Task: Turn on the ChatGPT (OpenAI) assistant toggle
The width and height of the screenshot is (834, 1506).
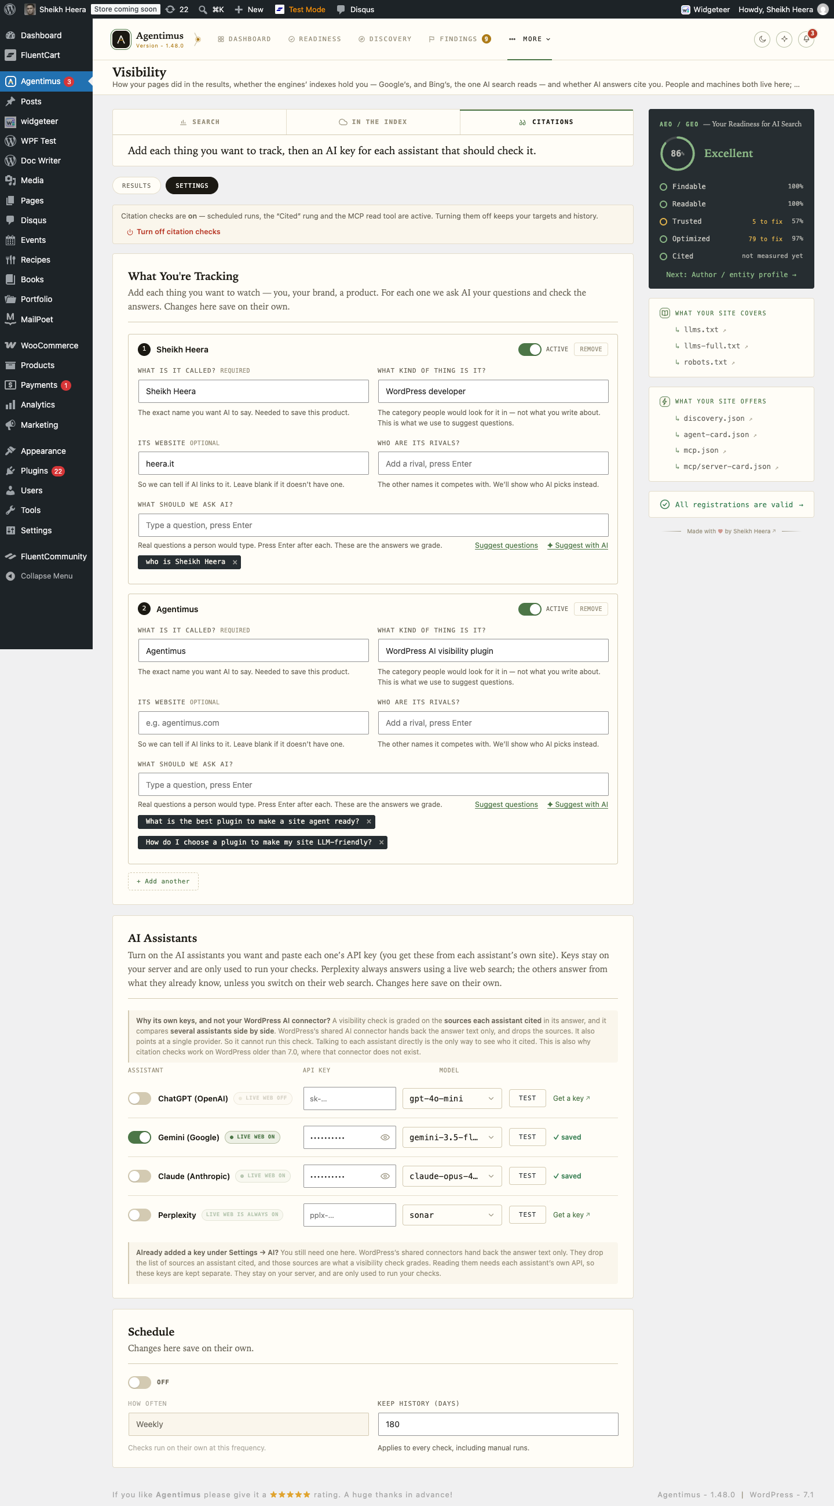Action: click(x=140, y=1098)
